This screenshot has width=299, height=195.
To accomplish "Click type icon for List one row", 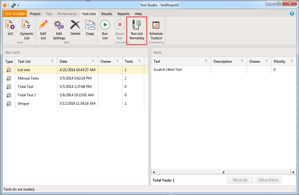I will point(9,70).
